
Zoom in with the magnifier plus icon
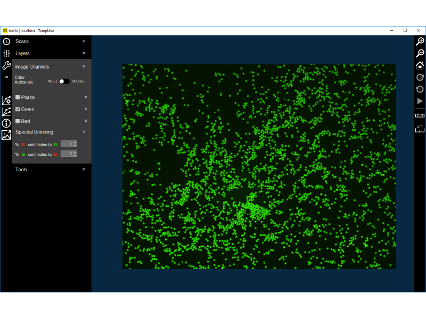click(420, 41)
